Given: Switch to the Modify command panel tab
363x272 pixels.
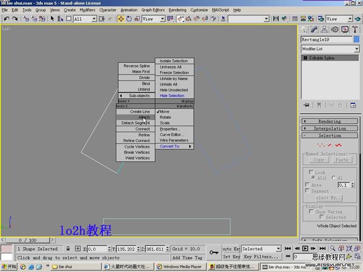Looking at the screenshot, I should pos(314,29).
